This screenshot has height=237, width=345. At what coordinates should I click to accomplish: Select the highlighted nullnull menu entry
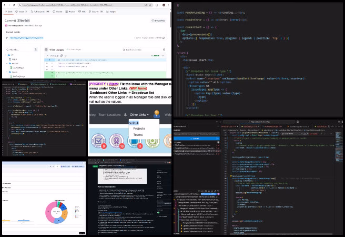[x=134, y=123]
